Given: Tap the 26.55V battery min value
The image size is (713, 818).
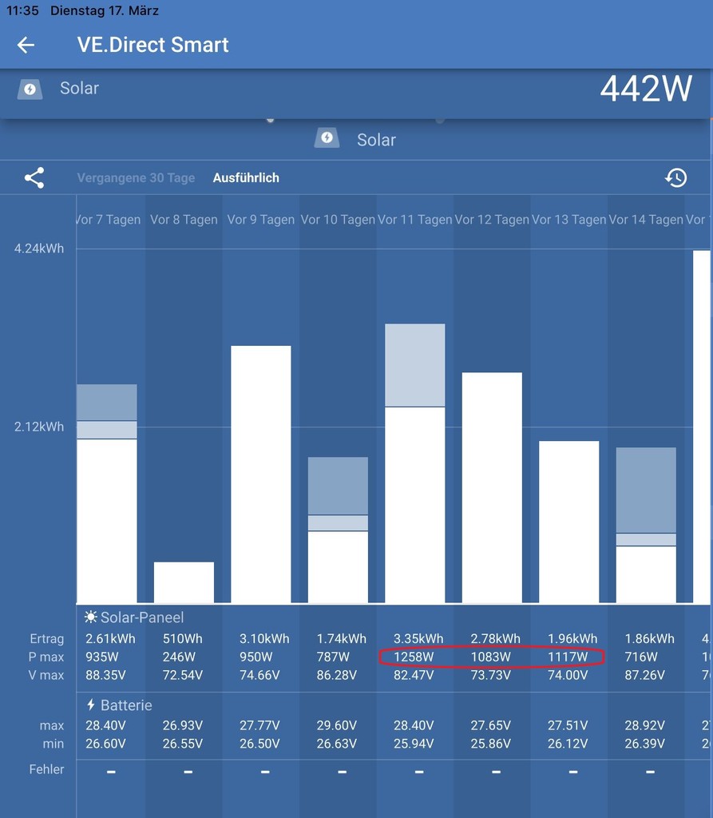Looking at the screenshot, I should (x=183, y=744).
